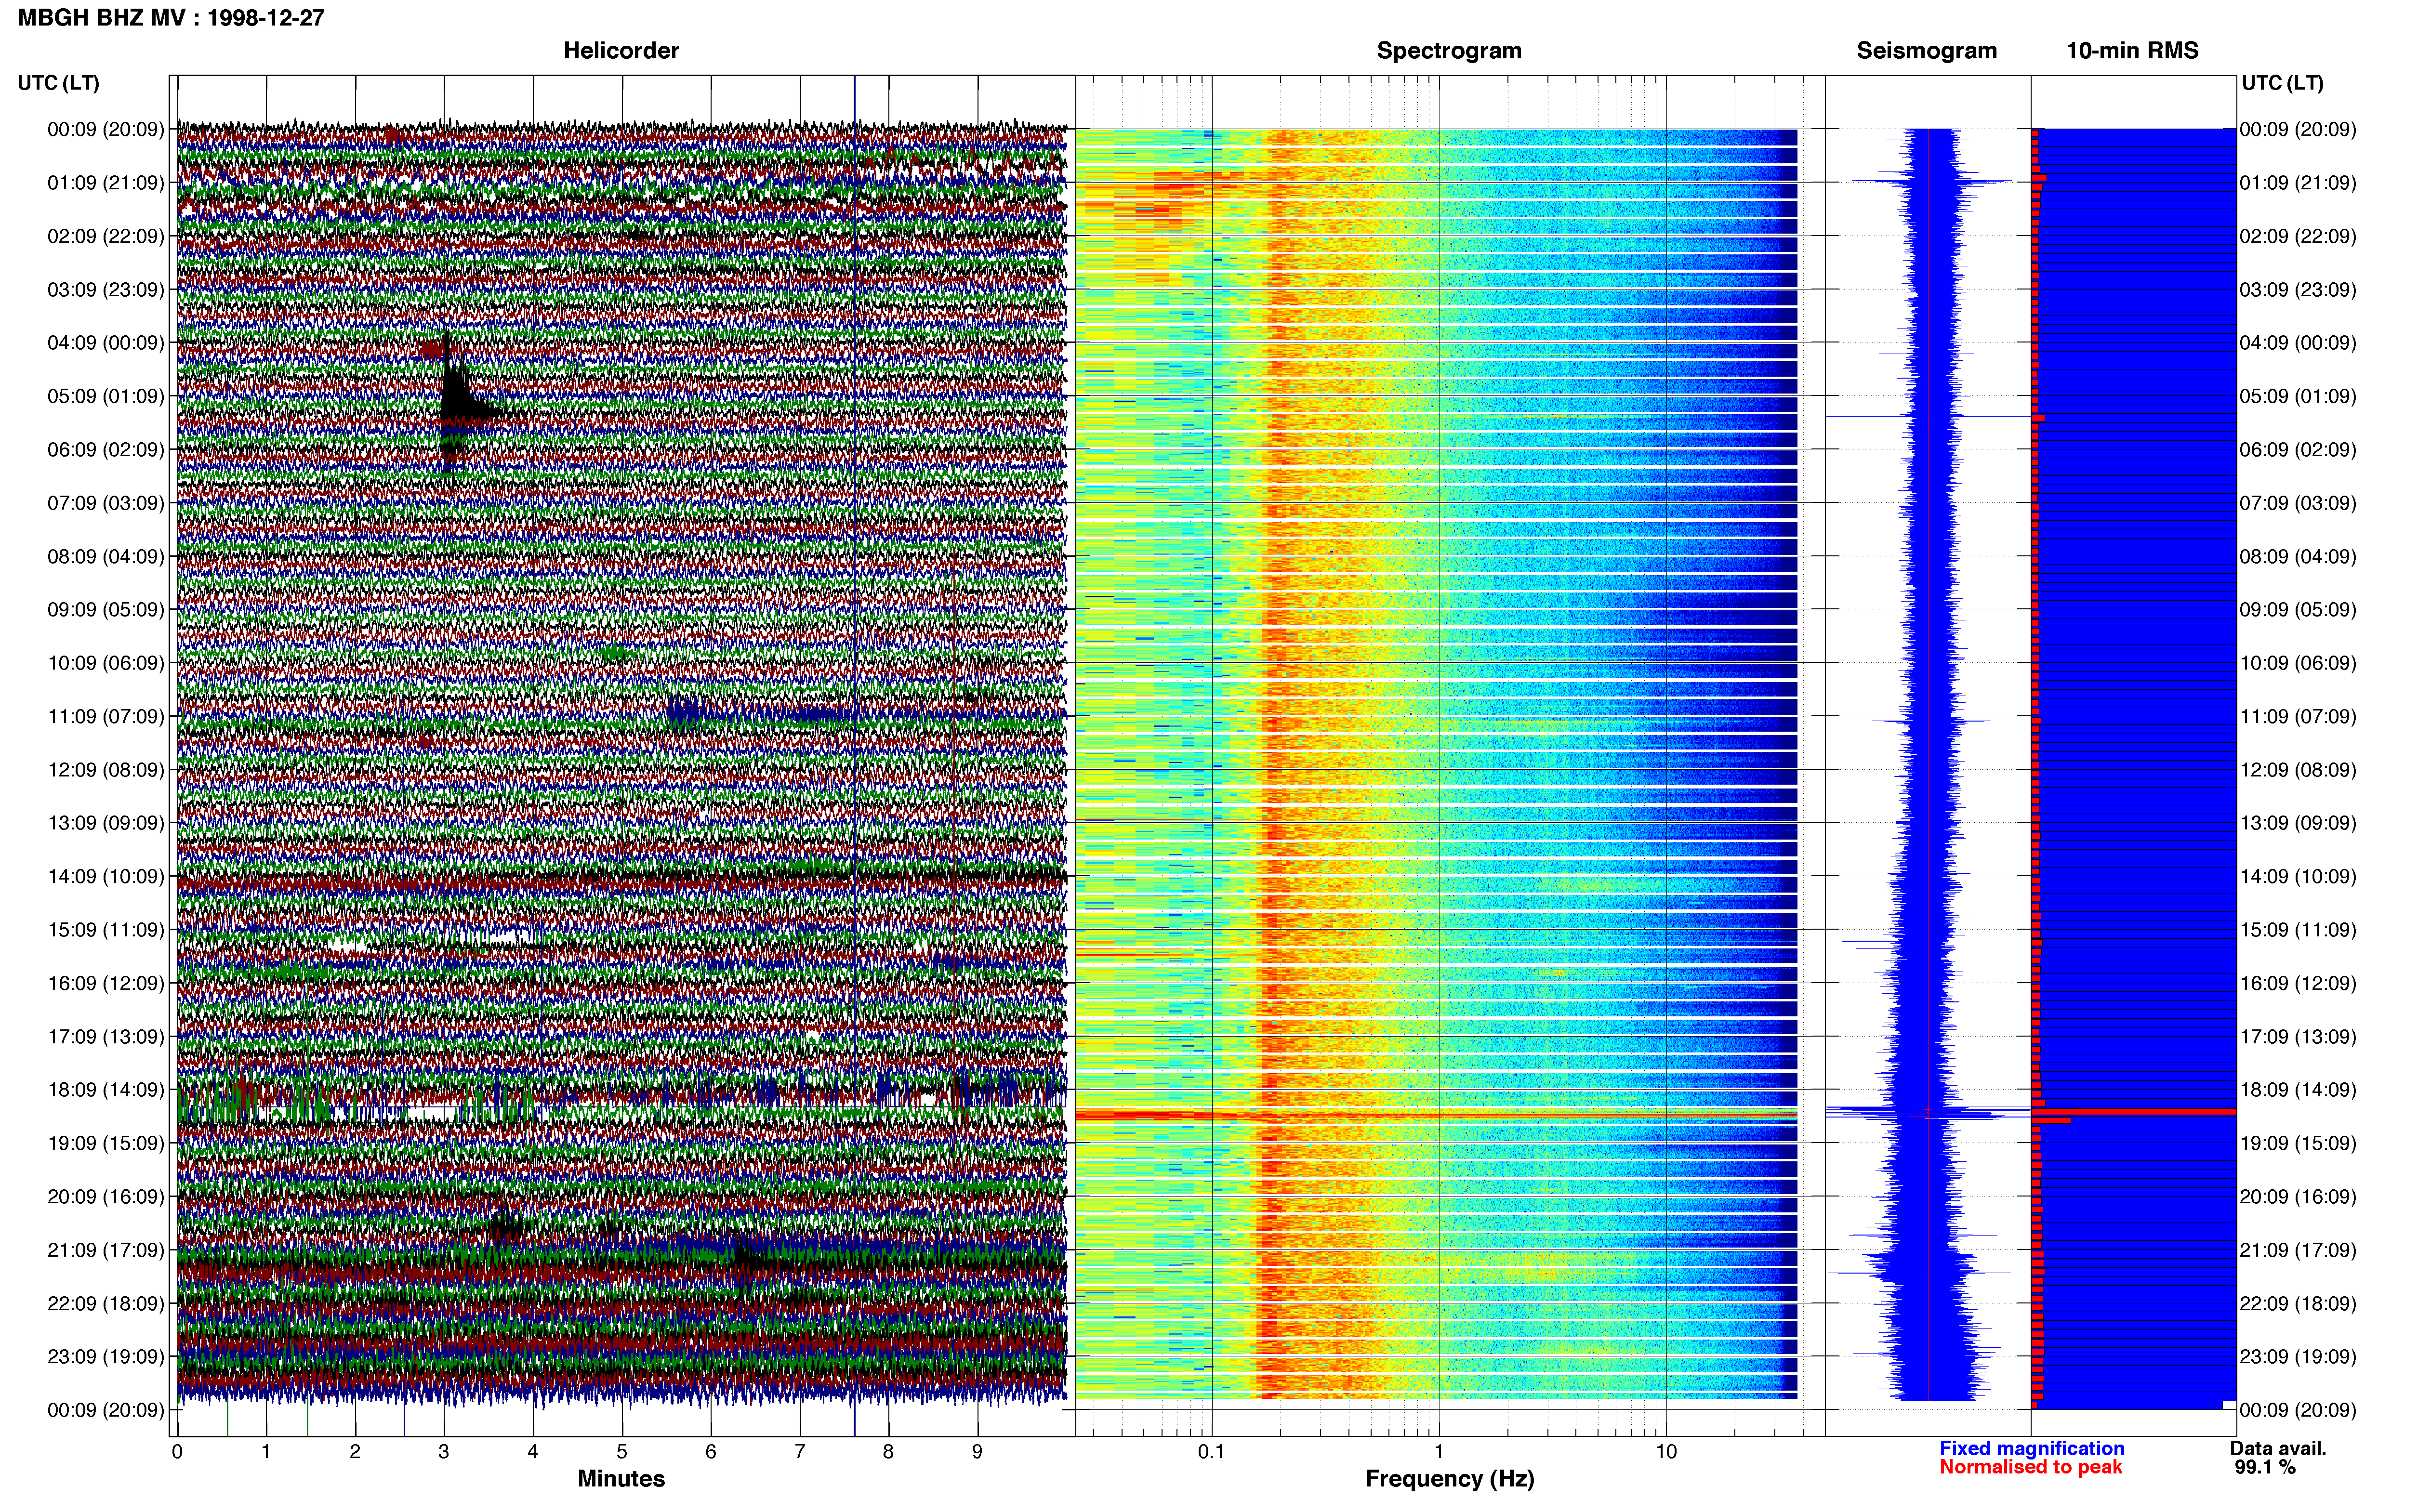Image resolution: width=2418 pixels, height=1512 pixels.
Task: Click the plot title 'MBGH BHZ MV : 1998-12-27'
Action: coord(171,18)
